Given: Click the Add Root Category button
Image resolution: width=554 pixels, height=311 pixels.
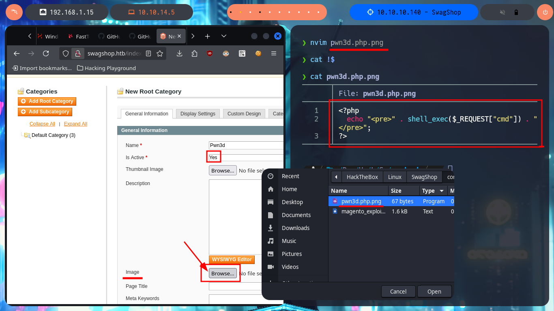Looking at the screenshot, I should pyautogui.click(x=47, y=101).
